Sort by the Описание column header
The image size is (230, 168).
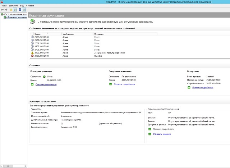[125, 34]
